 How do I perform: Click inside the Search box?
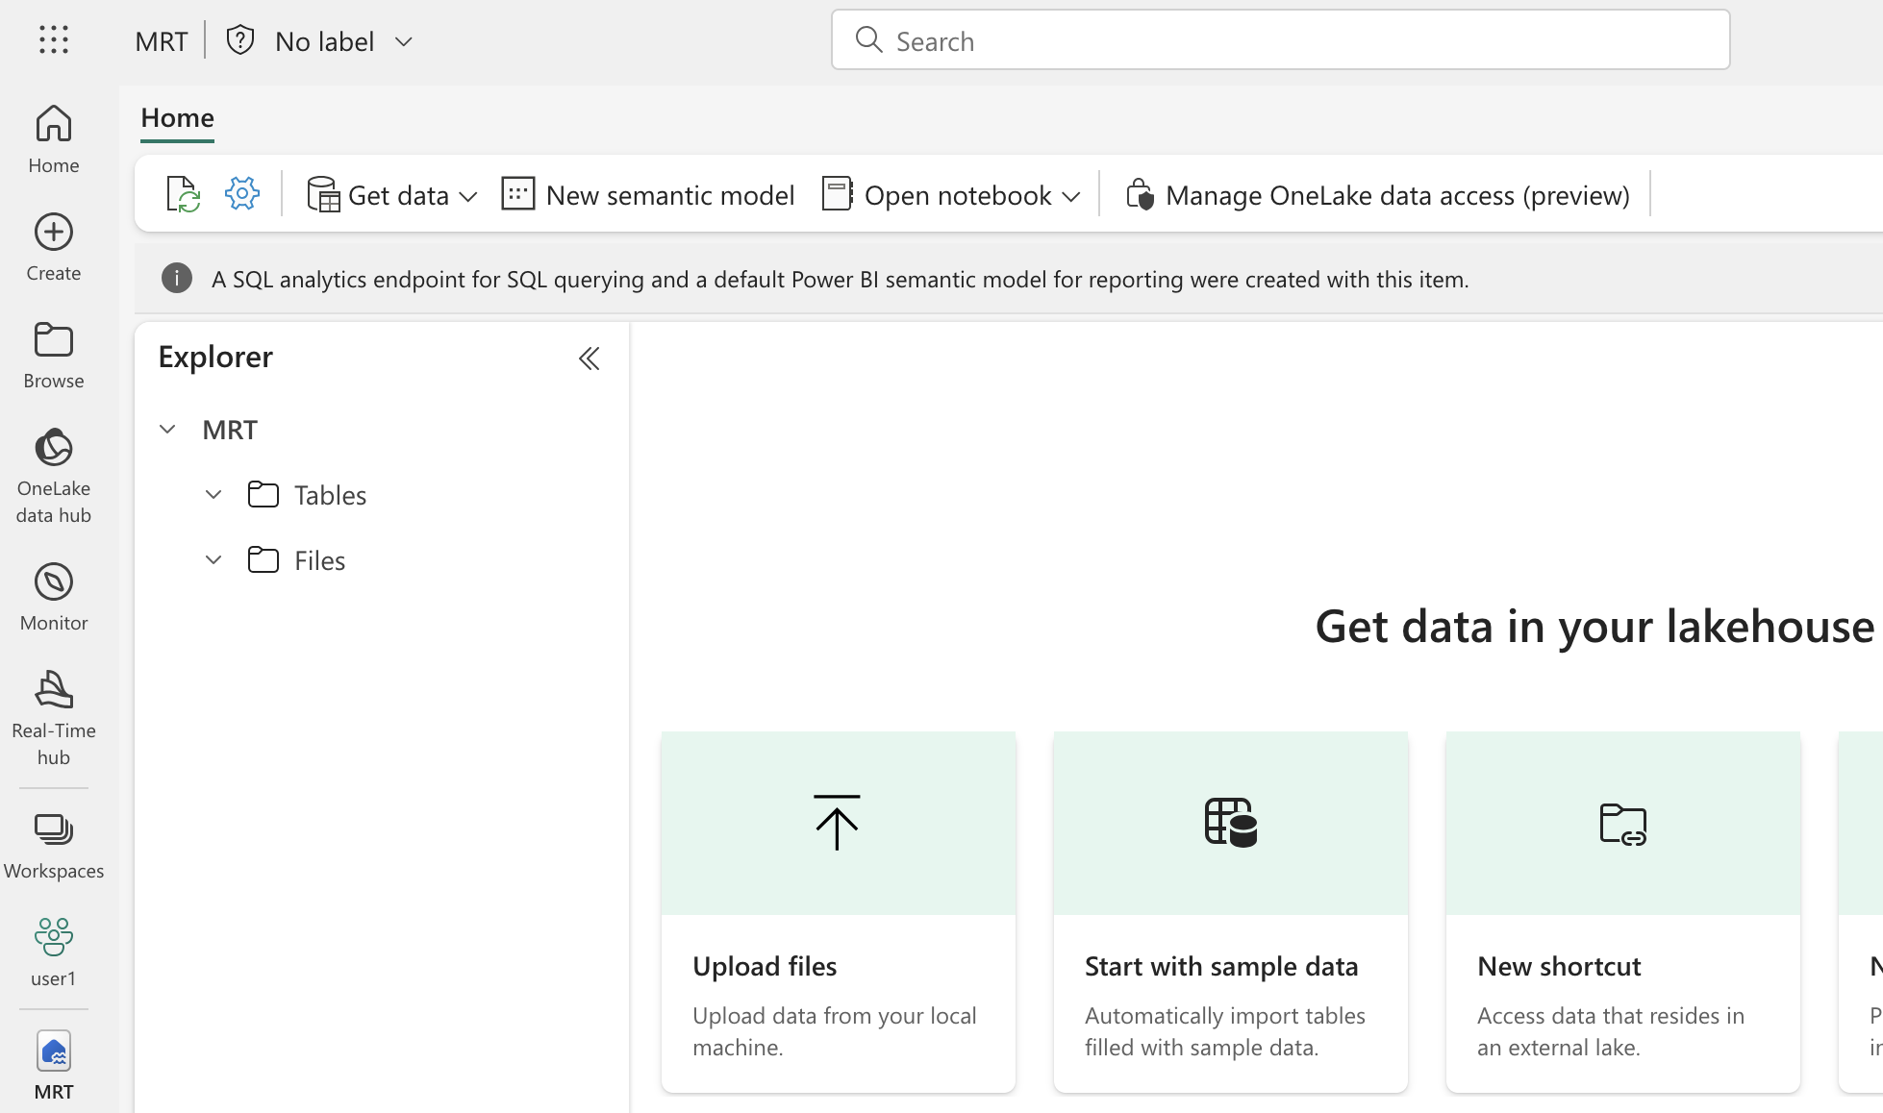1281,39
